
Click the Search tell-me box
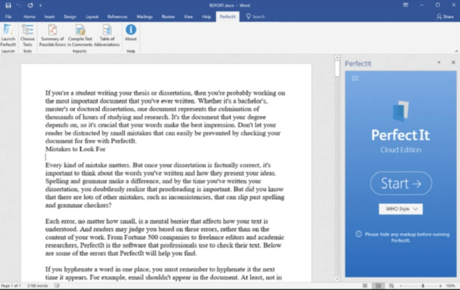(256, 17)
